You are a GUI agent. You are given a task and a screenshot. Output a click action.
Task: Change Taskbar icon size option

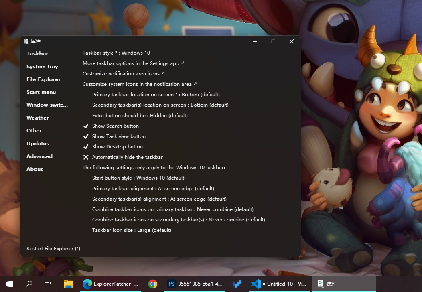click(x=132, y=230)
